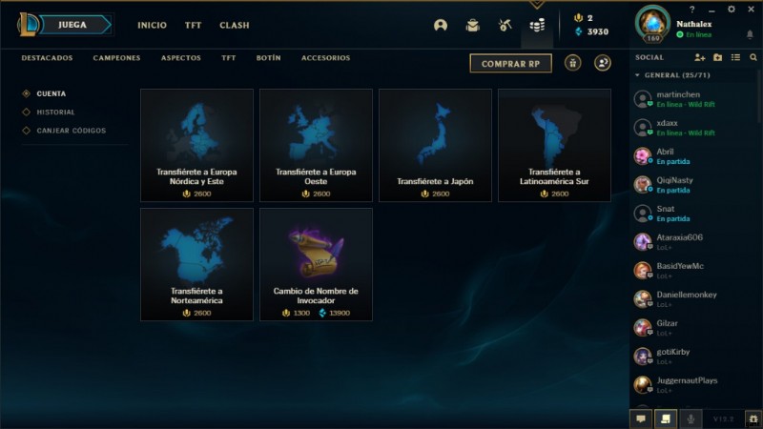The height and width of the screenshot is (429, 763).
Task: Toggle the microphone voice button
Action: click(x=691, y=419)
